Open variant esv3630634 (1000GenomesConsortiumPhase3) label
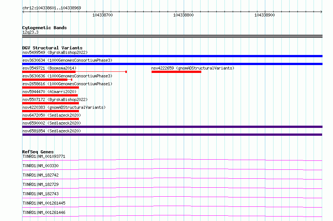Image resolution: width=333 pixels, height=221 pixels. tap(67, 60)
